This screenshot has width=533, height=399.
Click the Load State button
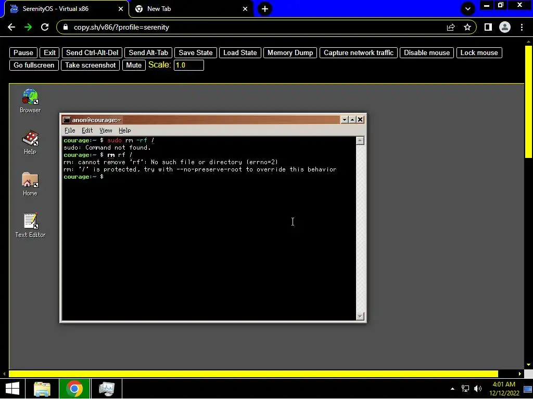(240, 52)
